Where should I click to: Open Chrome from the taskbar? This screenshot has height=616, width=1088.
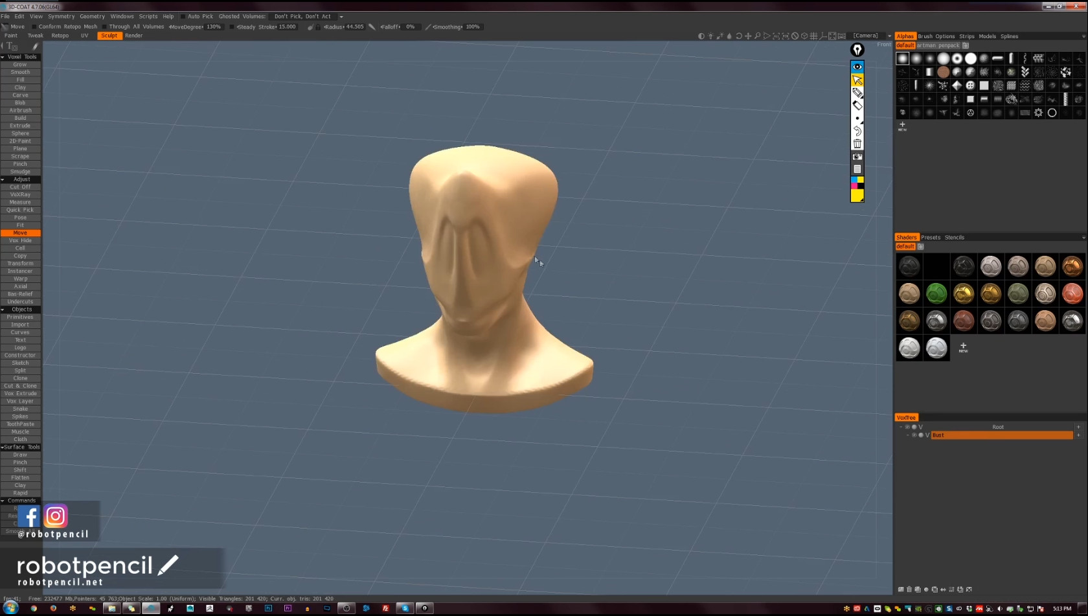pyautogui.click(x=34, y=608)
